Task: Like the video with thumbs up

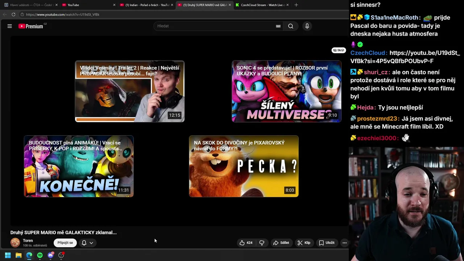Action: click(246, 243)
